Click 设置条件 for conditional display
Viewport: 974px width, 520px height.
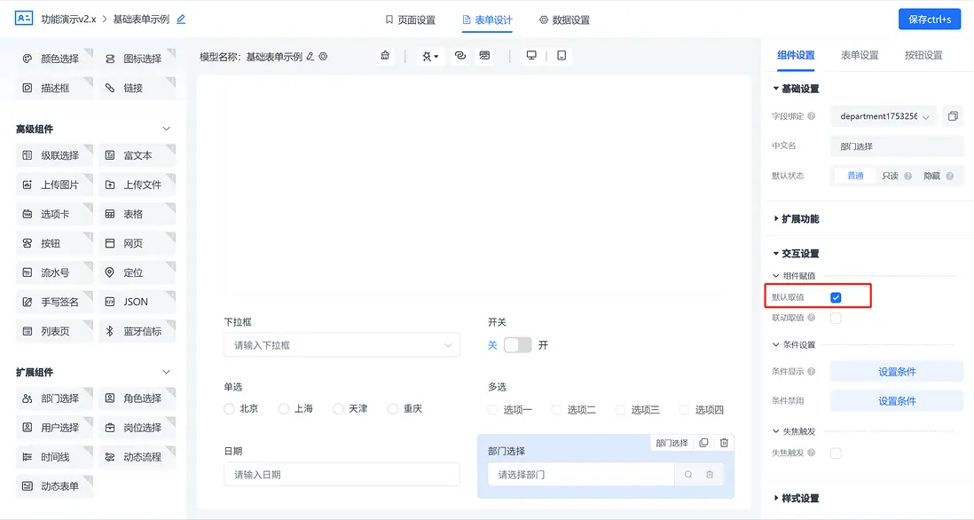pyautogui.click(x=896, y=370)
